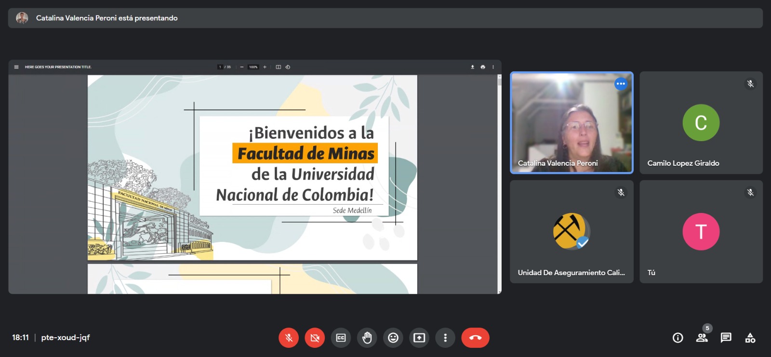
Task: Open the Activities panel
Action: tap(750, 338)
